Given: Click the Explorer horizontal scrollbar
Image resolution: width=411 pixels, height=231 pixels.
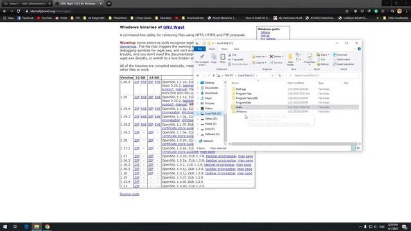Looking at the screenshot, I should pos(295,144).
